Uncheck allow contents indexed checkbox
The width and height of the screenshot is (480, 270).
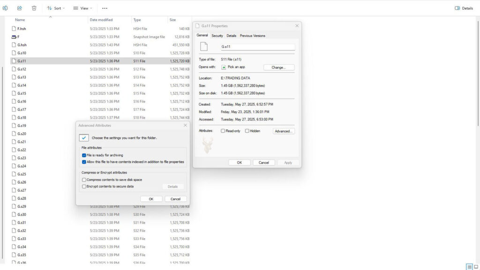click(x=84, y=162)
